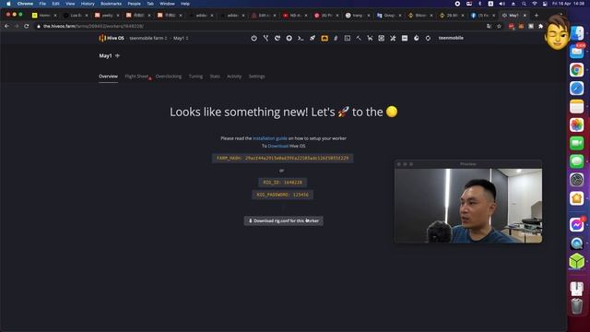Expand the May1 worker dropdown in breadcrumb
The height and width of the screenshot is (332, 590).
(x=181, y=38)
